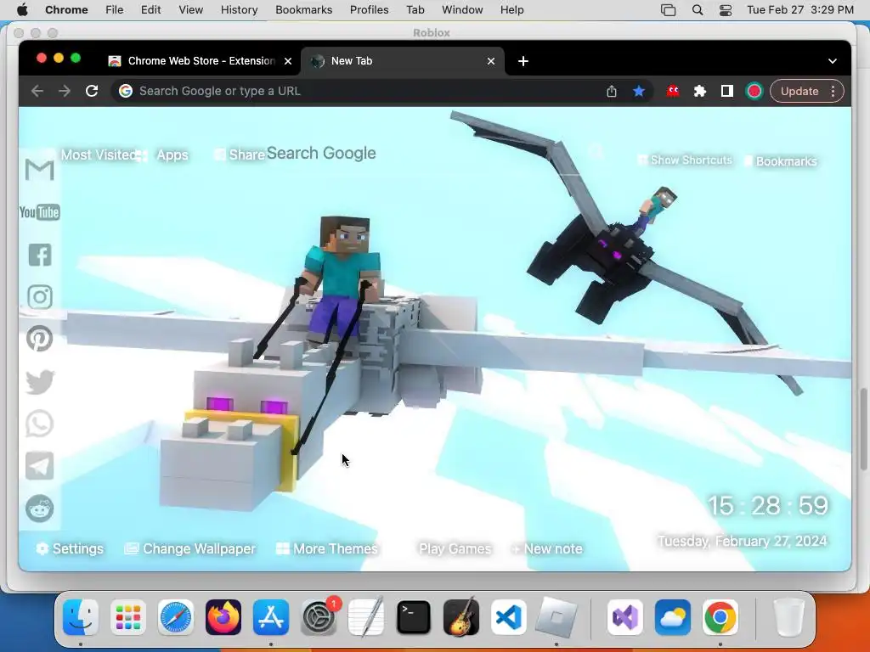This screenshot has width=870, height=652.
Task: Open the History menu
Action: (239, 10)
